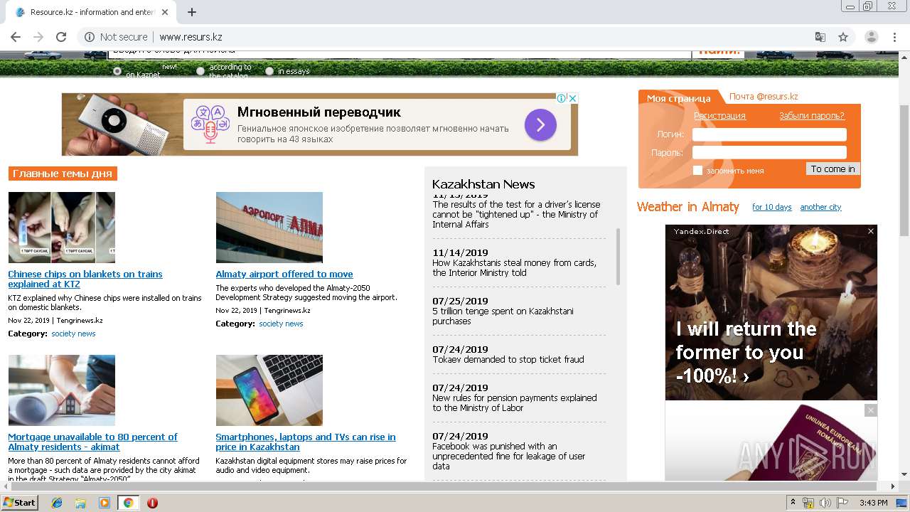Open a new browser tab

192,12
